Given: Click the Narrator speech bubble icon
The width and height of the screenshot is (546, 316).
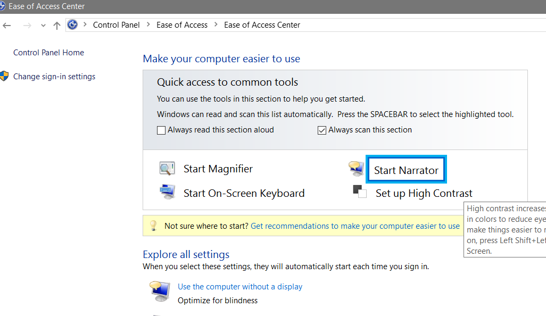Looking at the screenshot, I should 357,169.
